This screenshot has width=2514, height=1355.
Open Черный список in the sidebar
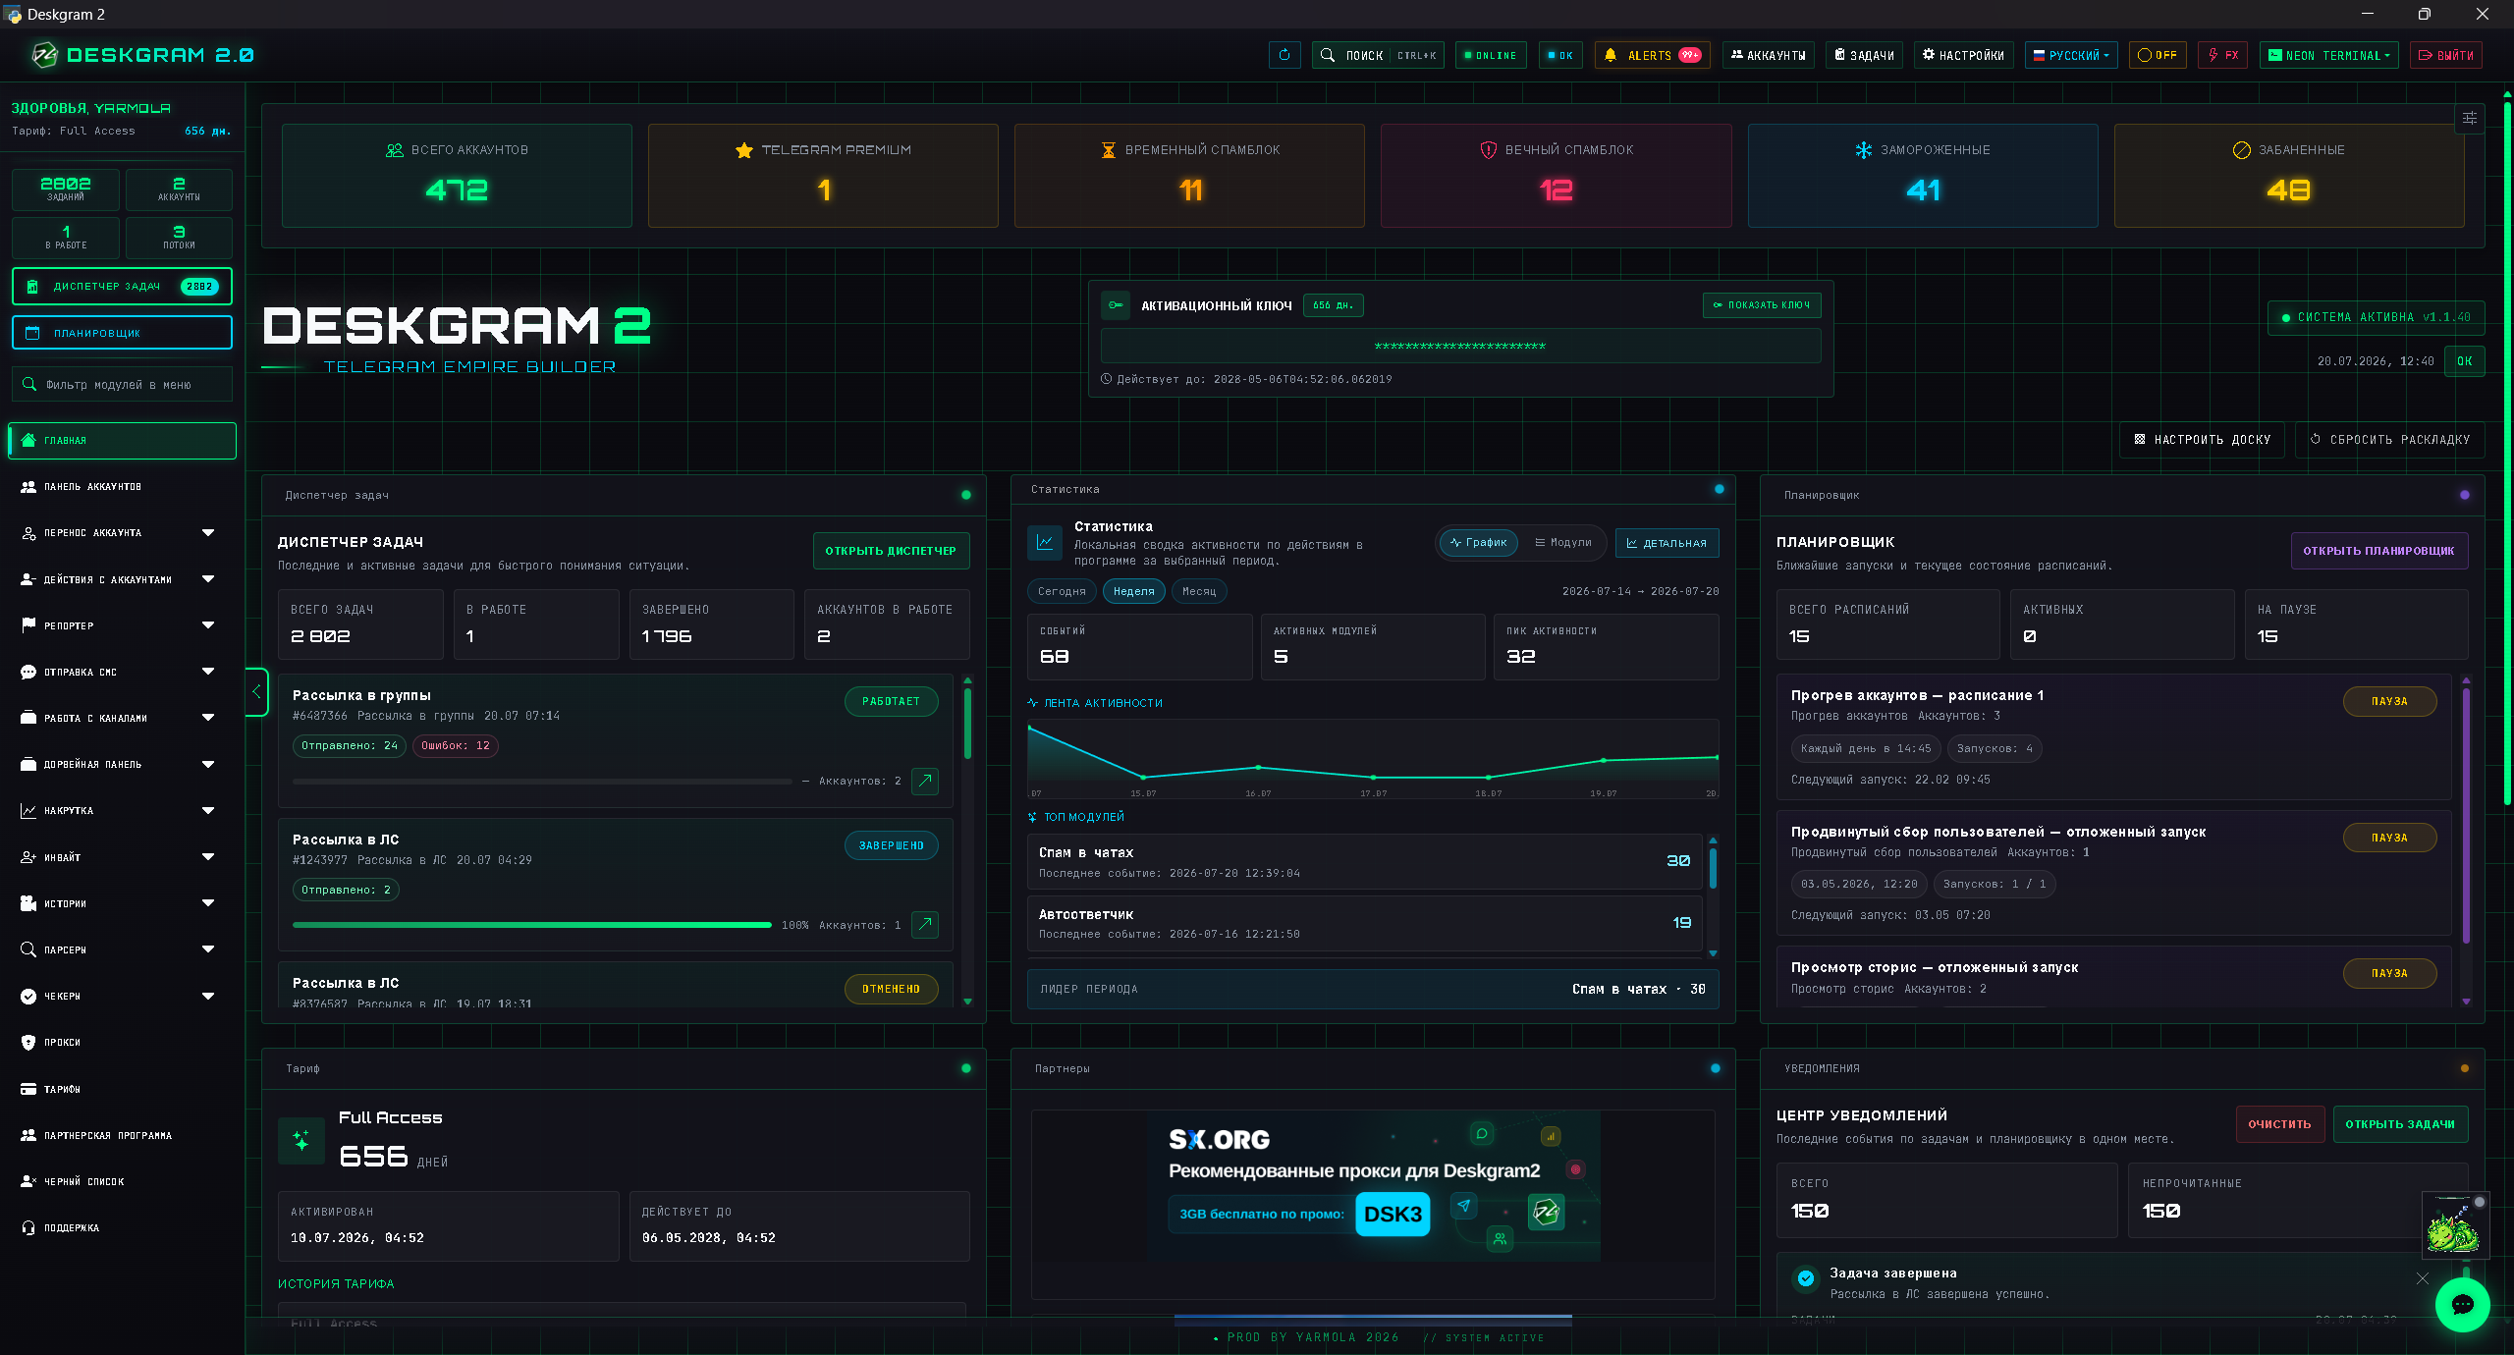coord(122,1181)
